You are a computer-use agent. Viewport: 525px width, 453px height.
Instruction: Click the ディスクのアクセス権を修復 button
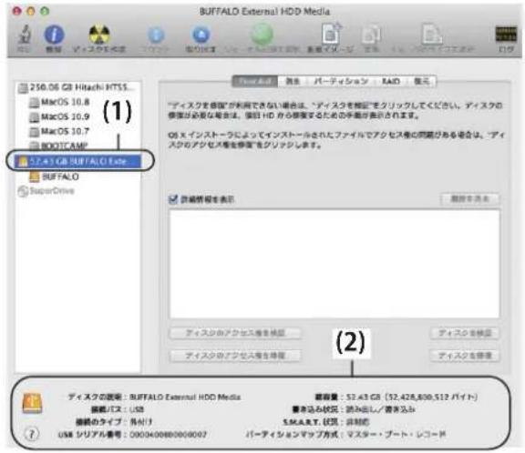coord(235,355)
